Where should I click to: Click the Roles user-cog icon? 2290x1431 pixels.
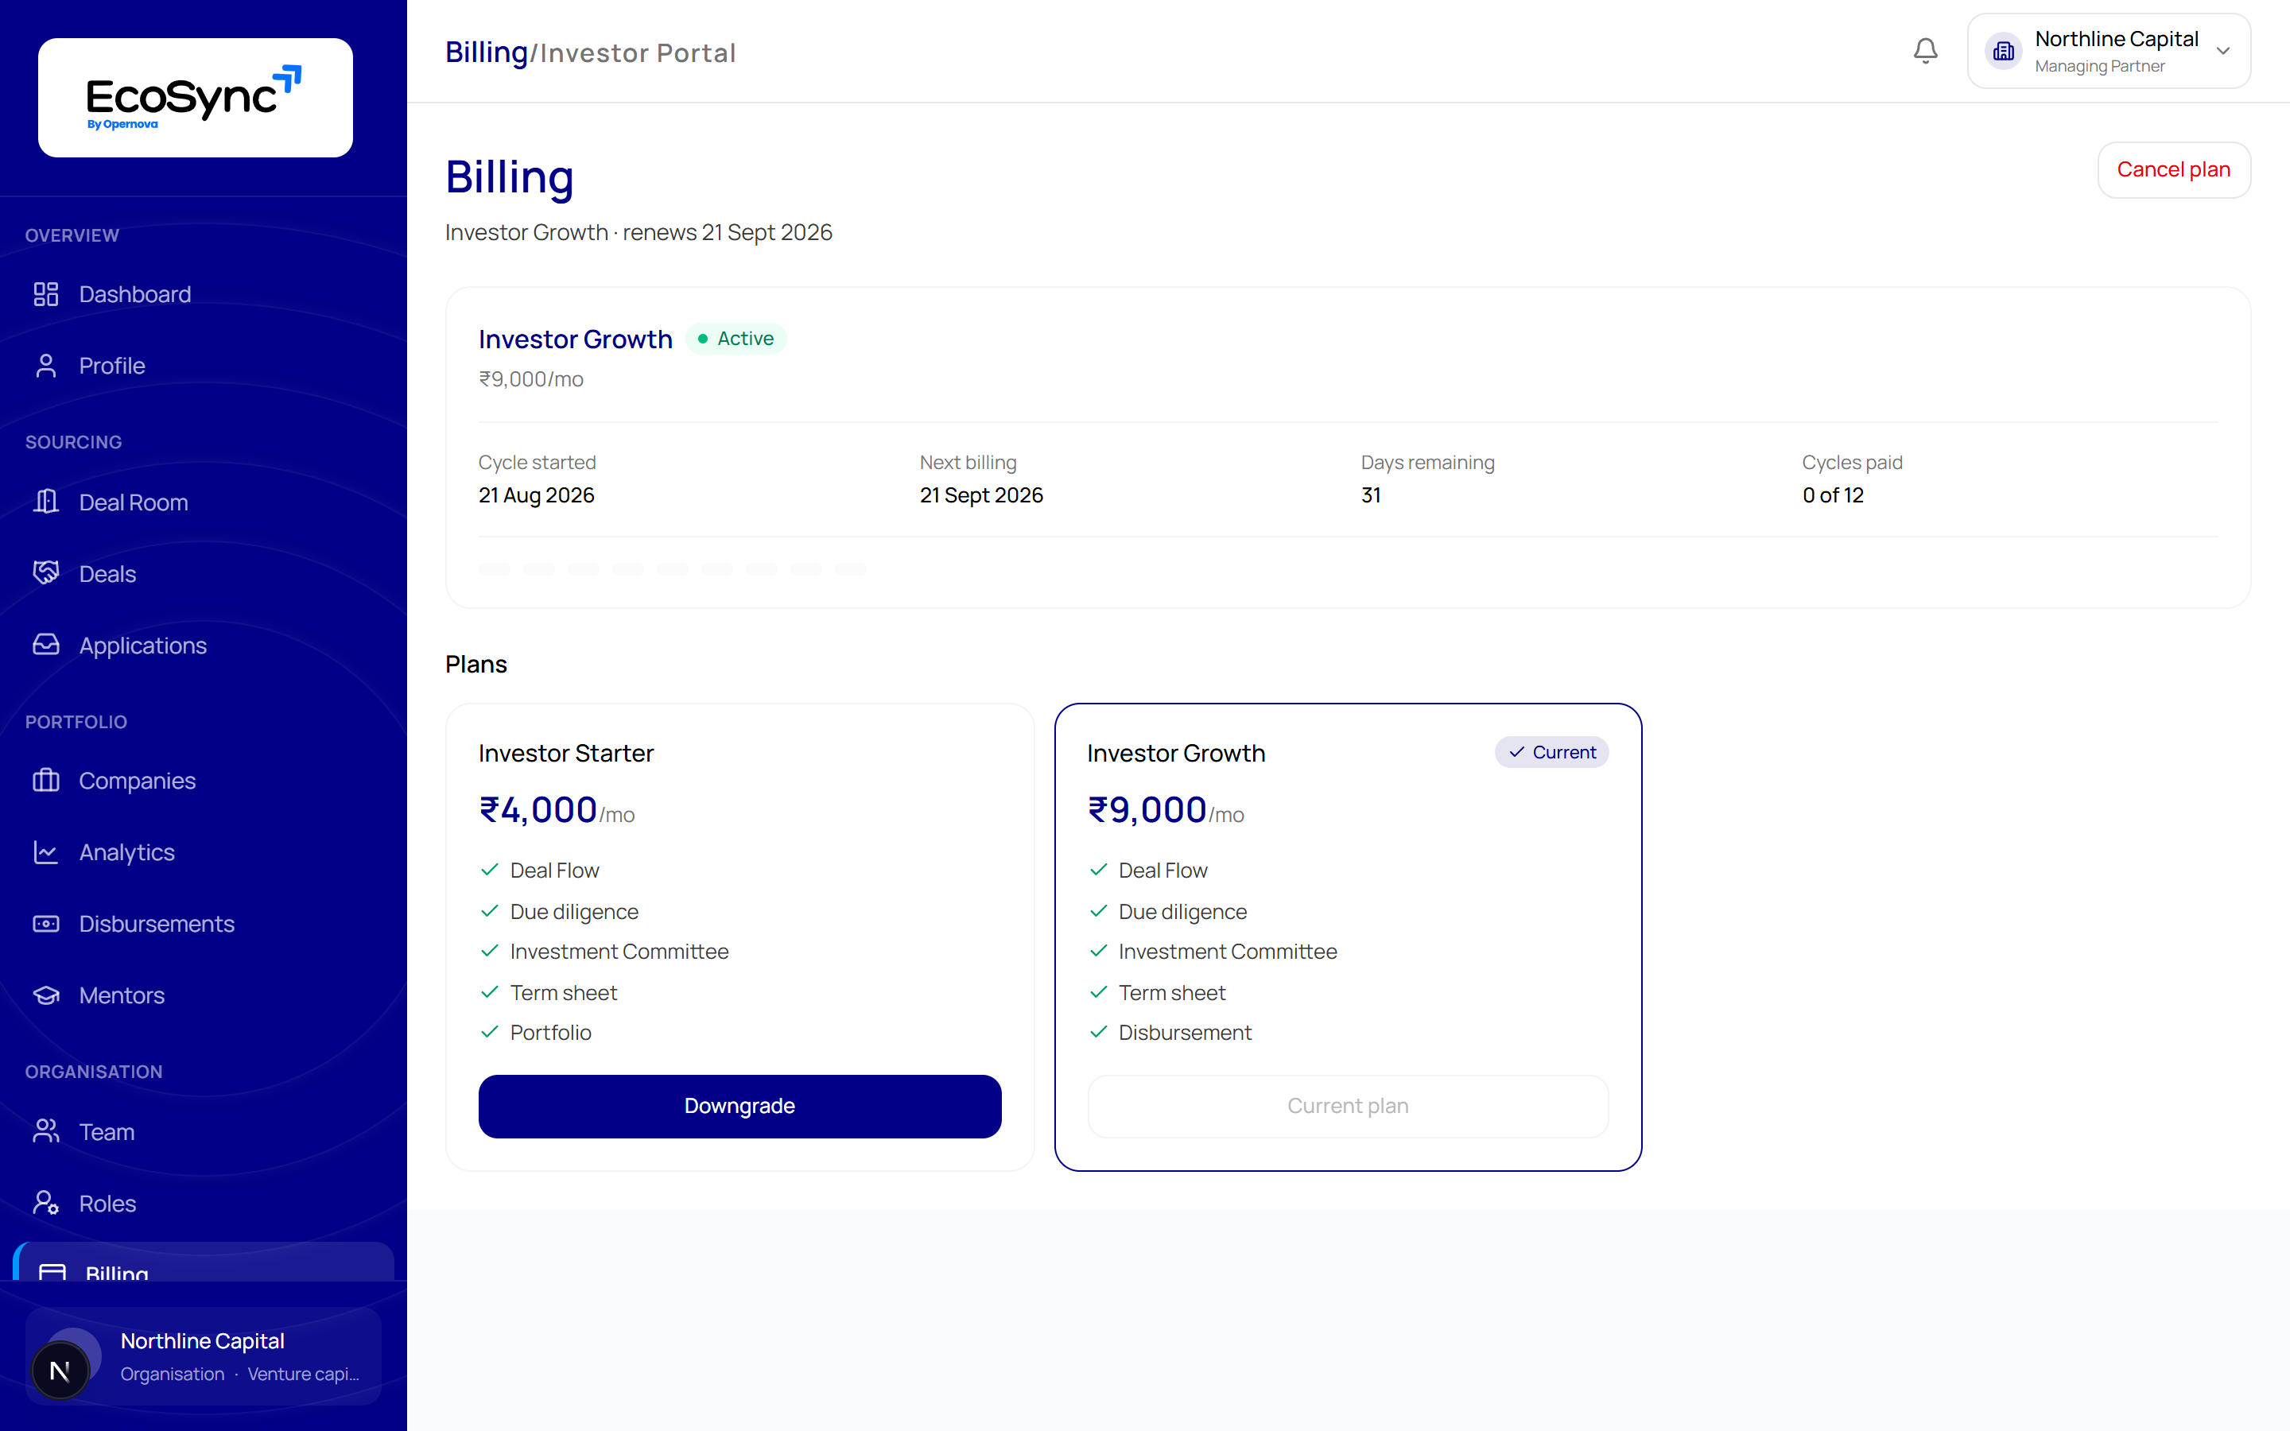coord(45,1203)
